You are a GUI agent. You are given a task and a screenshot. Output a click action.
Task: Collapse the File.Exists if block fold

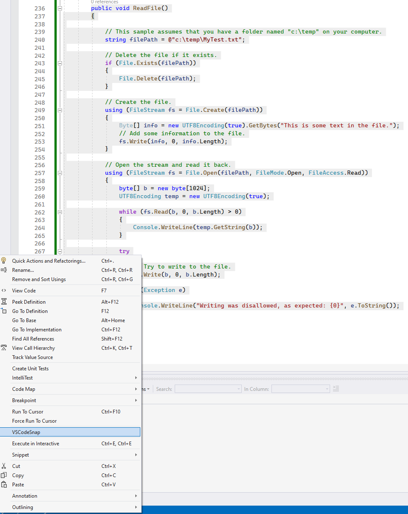point(60,63)
